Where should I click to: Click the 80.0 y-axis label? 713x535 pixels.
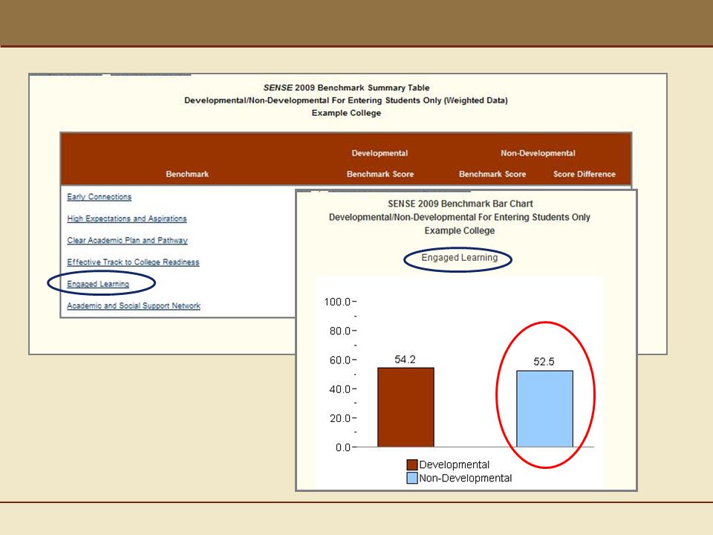pyautogui.click(x=339, y=331)
